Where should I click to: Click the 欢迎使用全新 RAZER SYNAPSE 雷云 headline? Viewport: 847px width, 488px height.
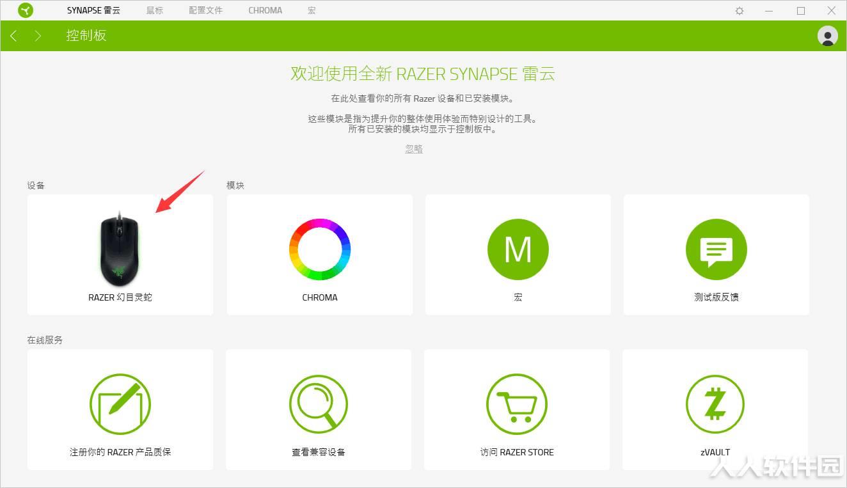[x=423, y=74]
